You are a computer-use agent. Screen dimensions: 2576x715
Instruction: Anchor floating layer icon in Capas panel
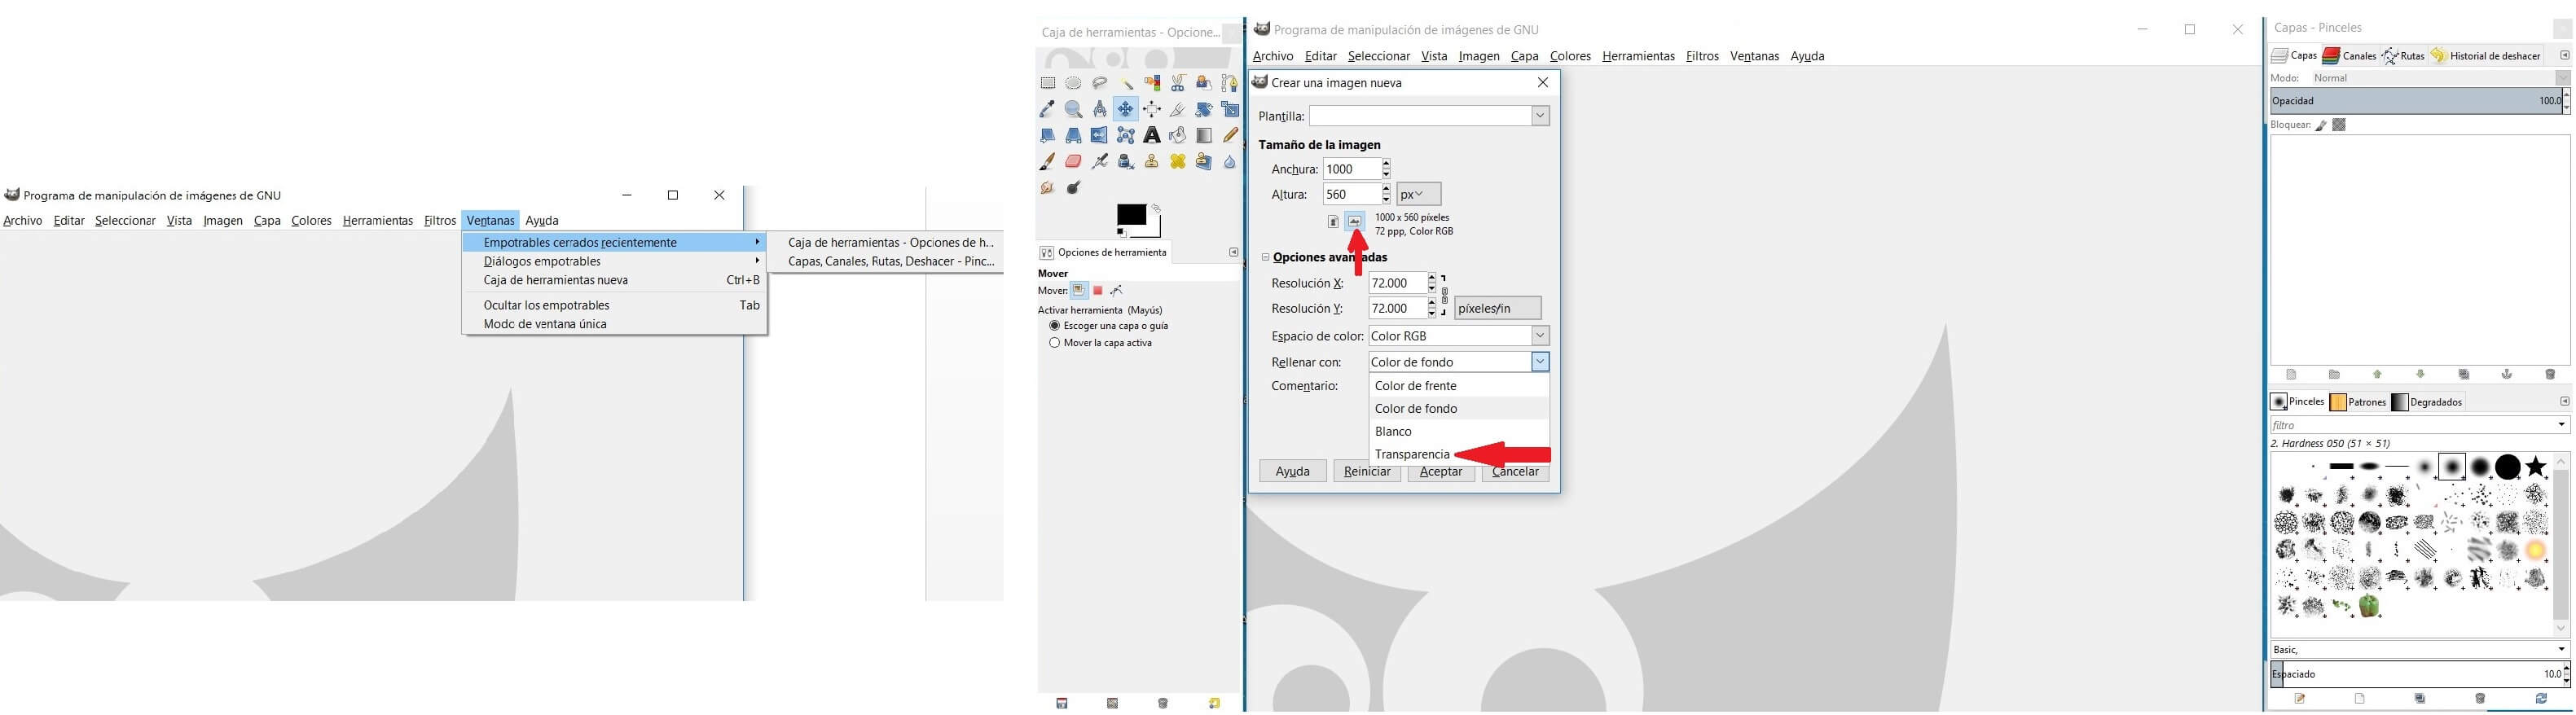pos(2507,374)
